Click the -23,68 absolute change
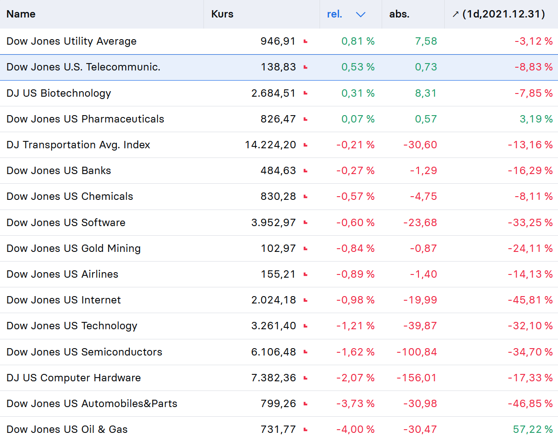Viewport: 558px width, 443px height. point(420,222)
